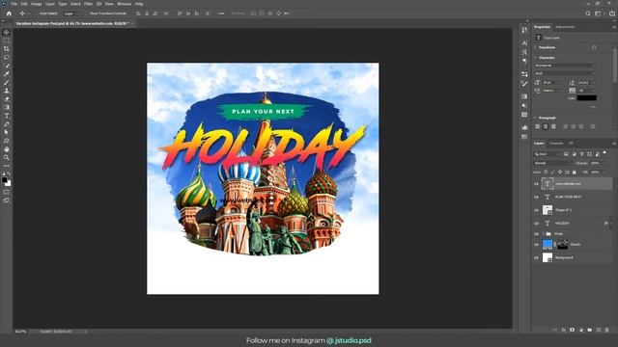Switch to the Adjustments tab
618x347 pixels.
point(565,27)
